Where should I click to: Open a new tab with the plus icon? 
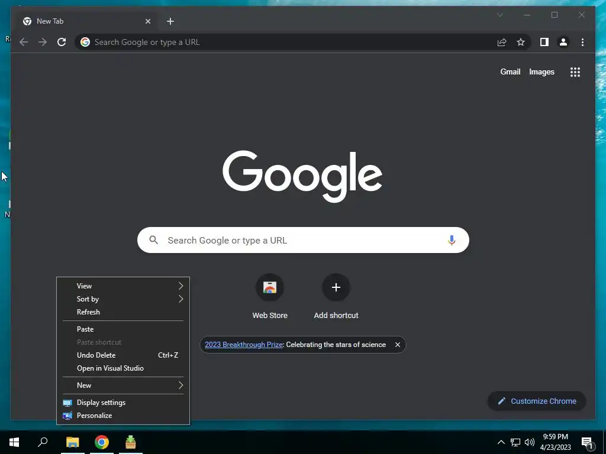170,21
